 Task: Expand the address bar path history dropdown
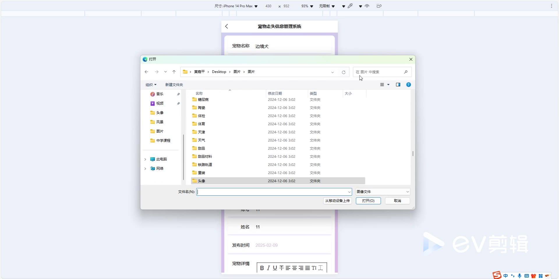(x=332, y=72)
